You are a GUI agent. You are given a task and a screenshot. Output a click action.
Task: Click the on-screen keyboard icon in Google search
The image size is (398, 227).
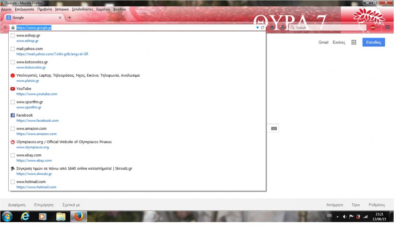click(x=274, y=128)
